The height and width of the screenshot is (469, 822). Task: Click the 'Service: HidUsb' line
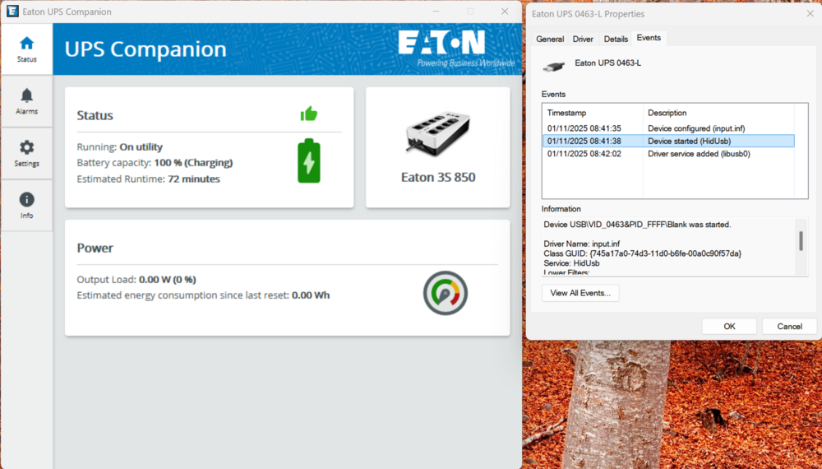[571, 262]
